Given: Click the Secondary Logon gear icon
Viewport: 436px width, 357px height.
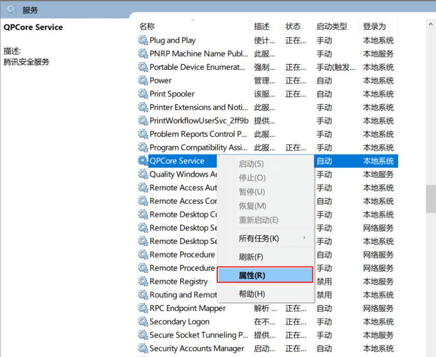Looking at the screenshot, I should pos(143,322).
